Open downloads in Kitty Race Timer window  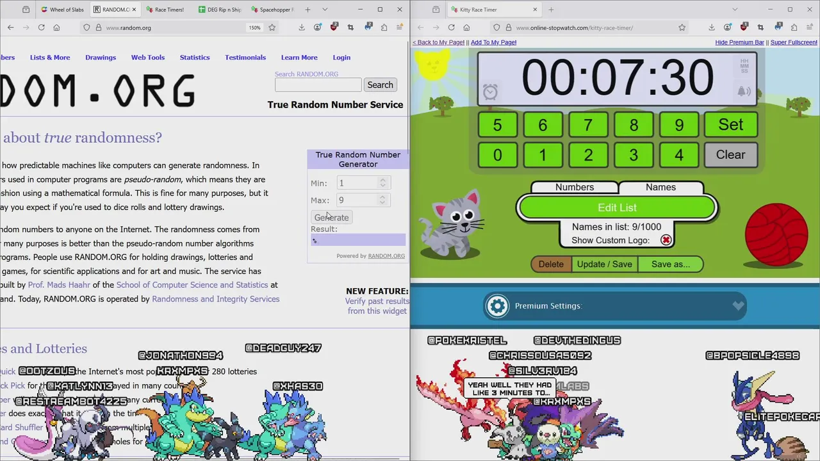coord(711,28)
